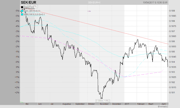Click the 0.102 price axis value

172,82
